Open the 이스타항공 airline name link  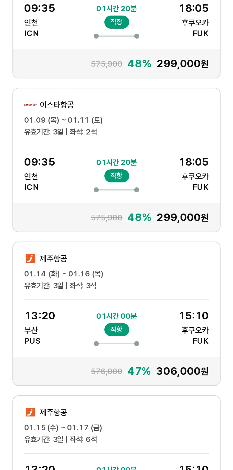(x=57, y=105)
